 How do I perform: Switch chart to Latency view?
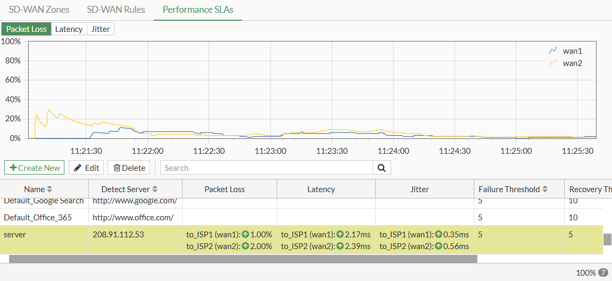coord(69,29)
